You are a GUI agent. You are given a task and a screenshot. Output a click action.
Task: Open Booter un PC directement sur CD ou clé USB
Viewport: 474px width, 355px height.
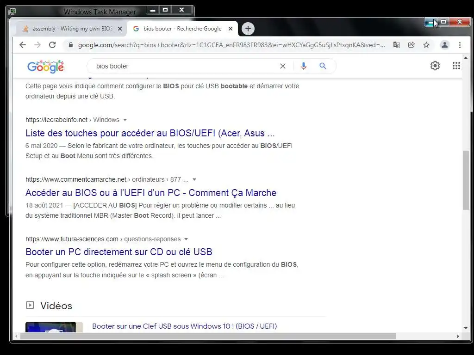tap(119, 252)
